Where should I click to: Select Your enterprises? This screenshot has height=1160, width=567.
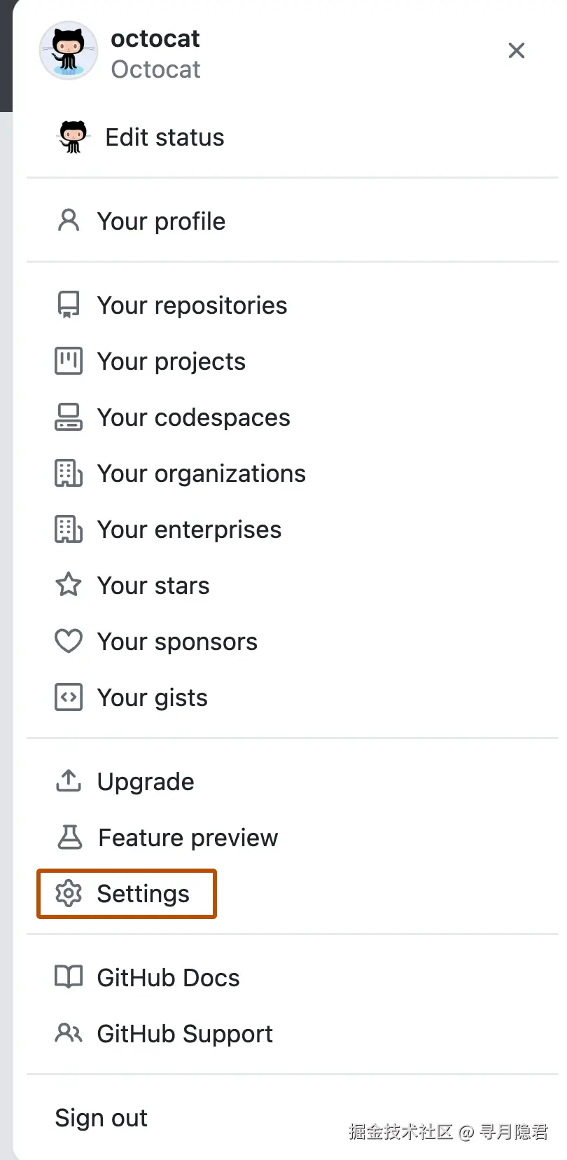pyautogui.click(x=189, y=529)
